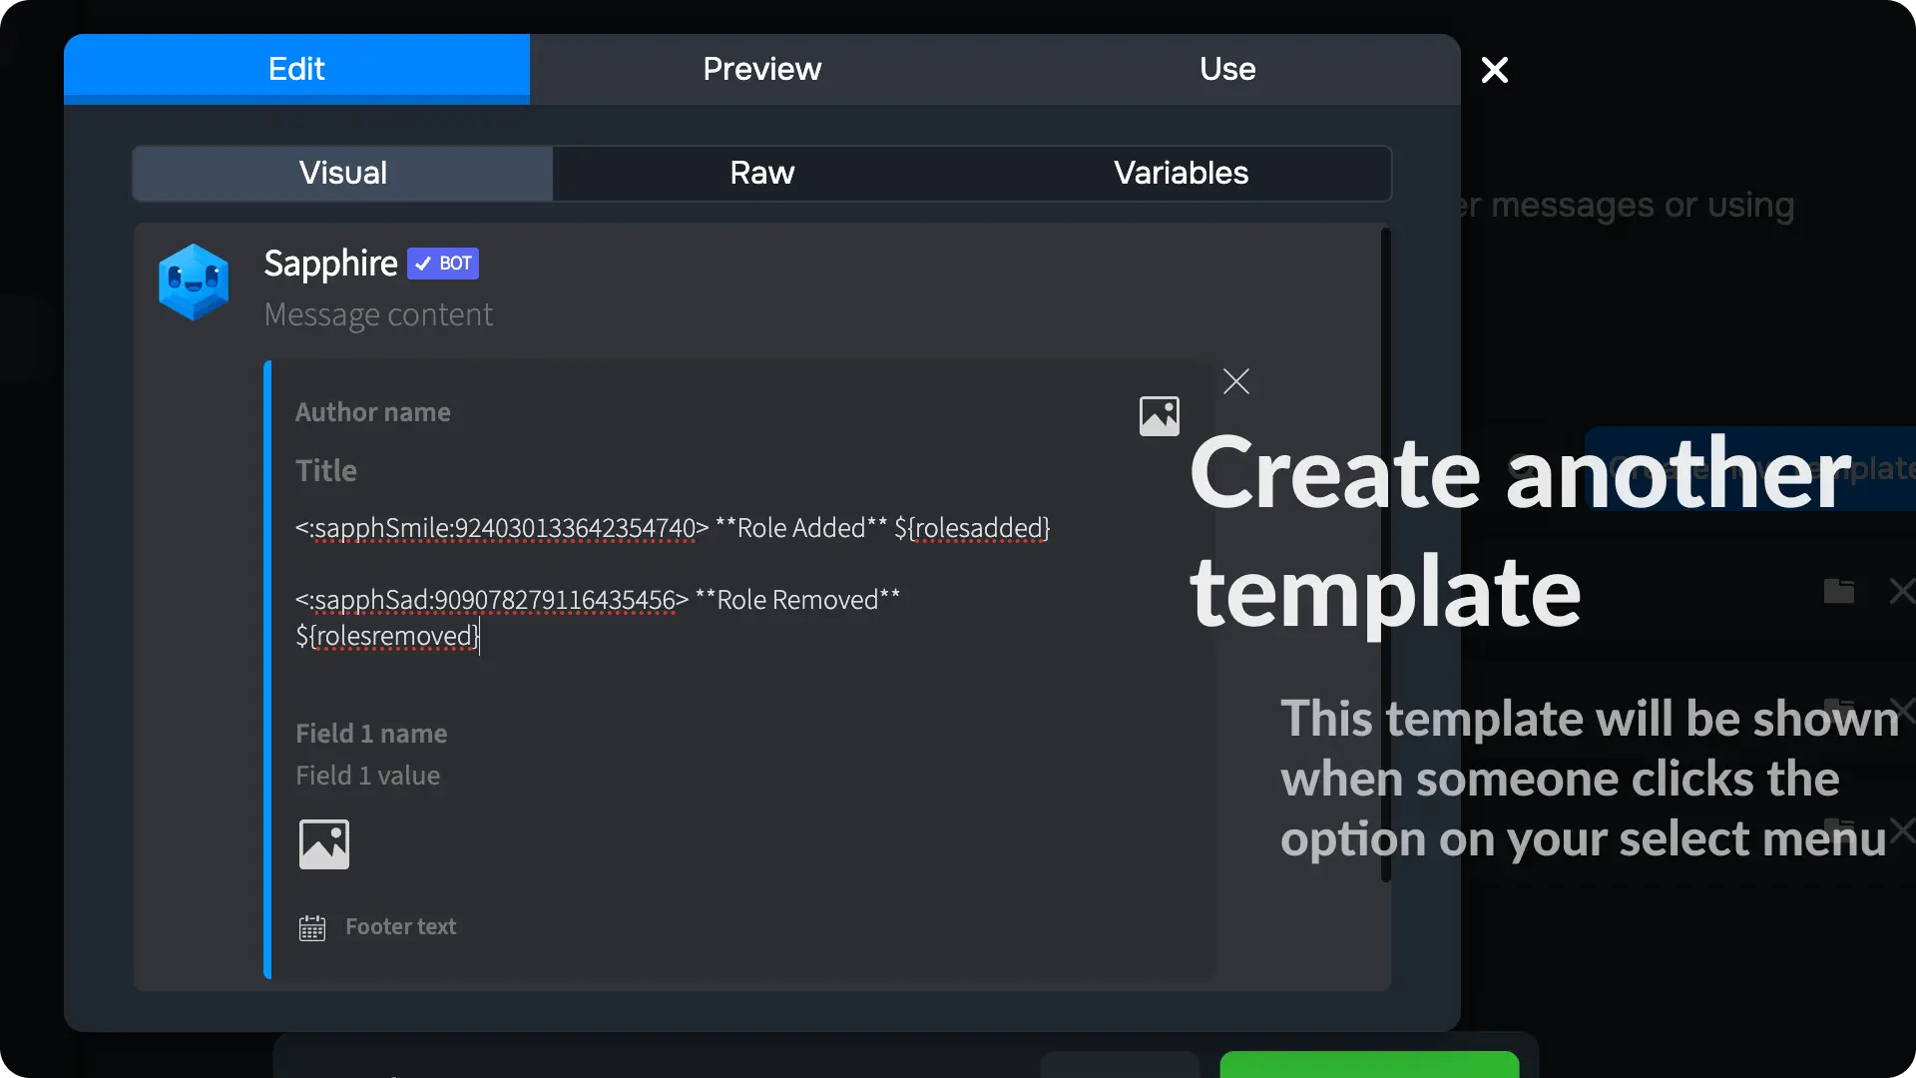The width and height of the screenshot is (1916, 1078).
Task: Click the blue embed color bar
Action: coord(267,669)
